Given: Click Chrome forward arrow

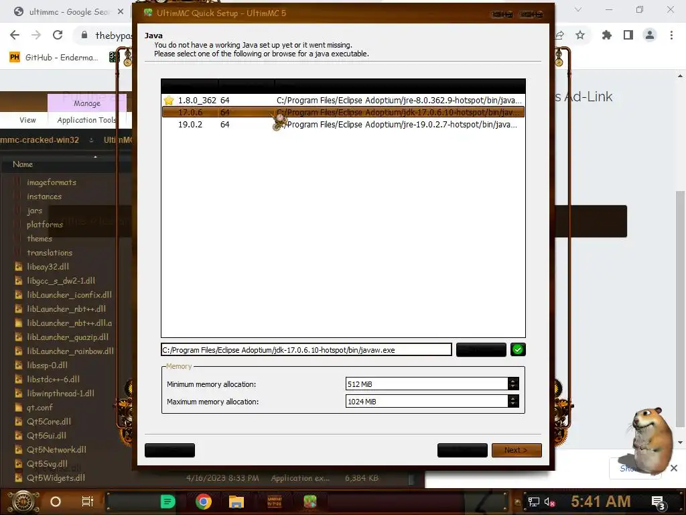Looking at the screenshot, I should coord(36,35).
